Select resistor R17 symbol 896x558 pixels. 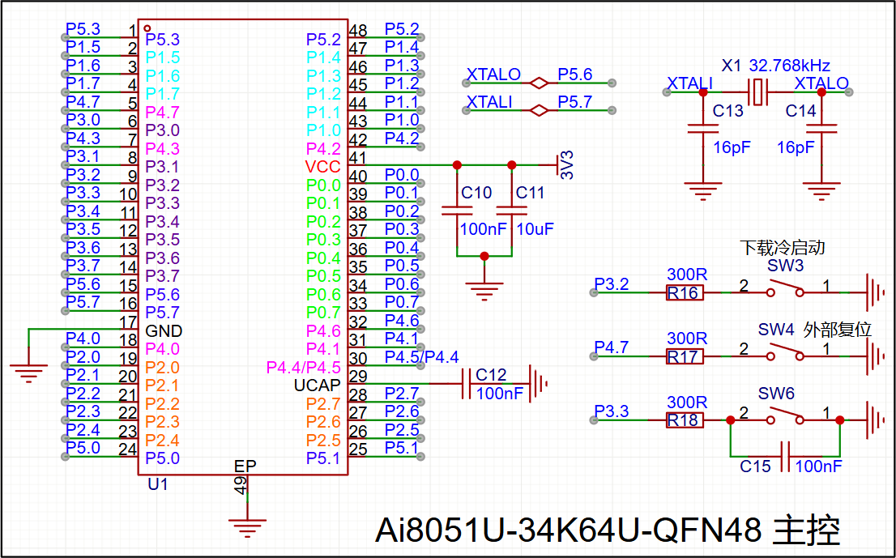click(x=685, y=356)
